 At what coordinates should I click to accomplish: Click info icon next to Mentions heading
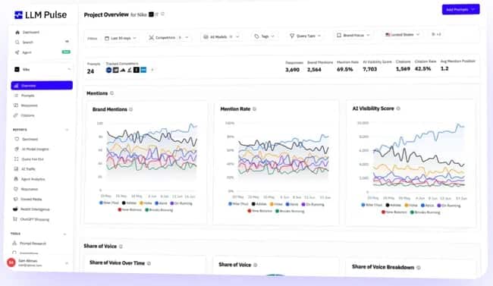pyautogui.click(x=112, y=93)
